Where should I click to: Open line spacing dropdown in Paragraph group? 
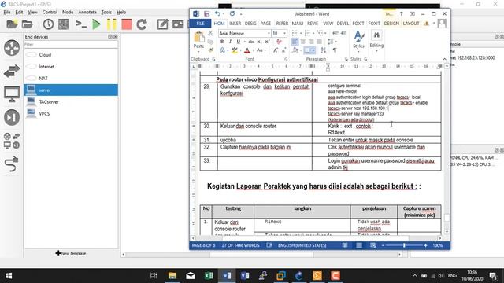coord(332,42)
